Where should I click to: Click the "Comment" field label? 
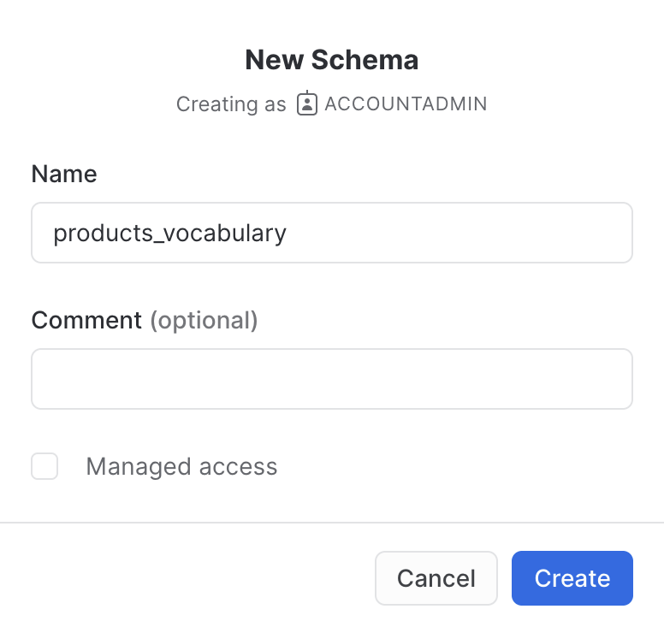click(x=86, y=321)
